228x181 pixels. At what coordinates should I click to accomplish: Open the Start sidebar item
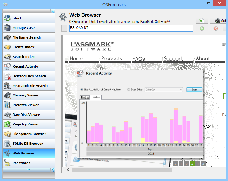(29, 18)
